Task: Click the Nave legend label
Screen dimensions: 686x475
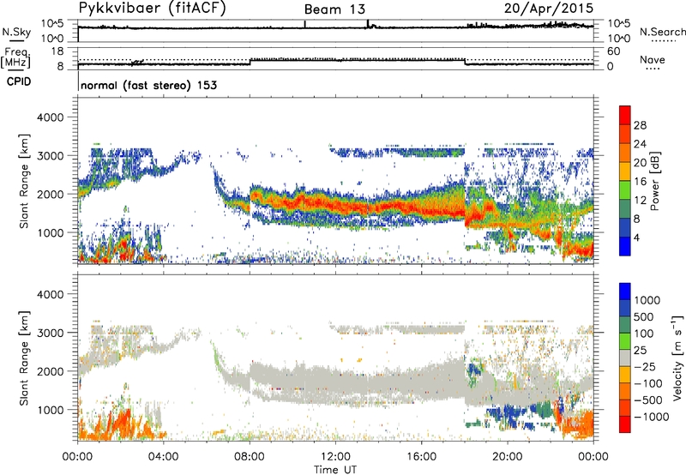Action: coord(653,59)
